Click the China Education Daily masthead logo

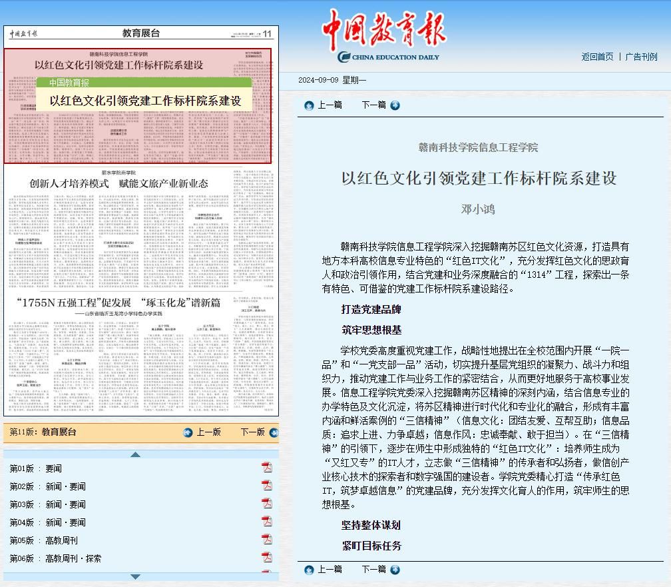(385, 37)
